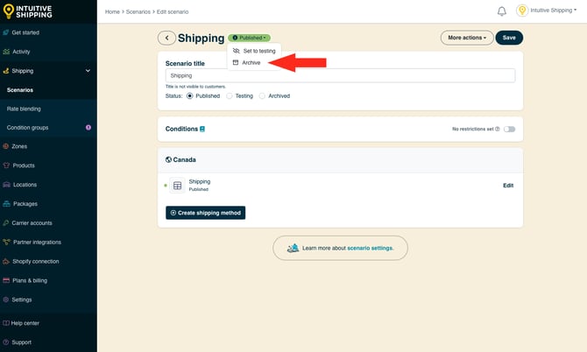Click the Shipping sidebar icon
Viewport: 587px width, 352px height.
click(x=6, y=71)
